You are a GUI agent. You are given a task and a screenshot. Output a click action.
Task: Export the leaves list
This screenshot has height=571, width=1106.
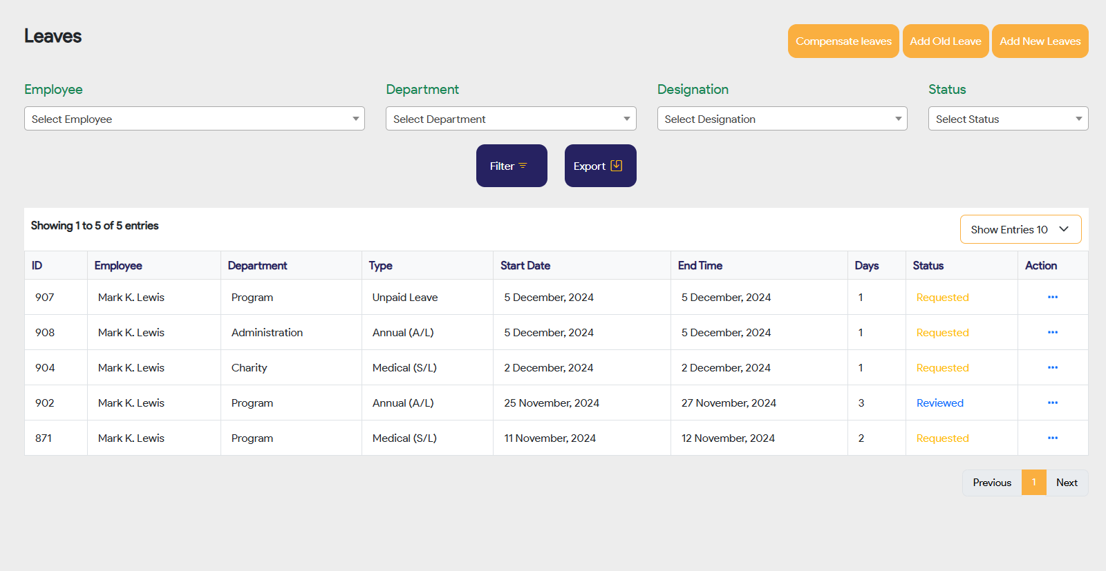(x=600, y=166)
